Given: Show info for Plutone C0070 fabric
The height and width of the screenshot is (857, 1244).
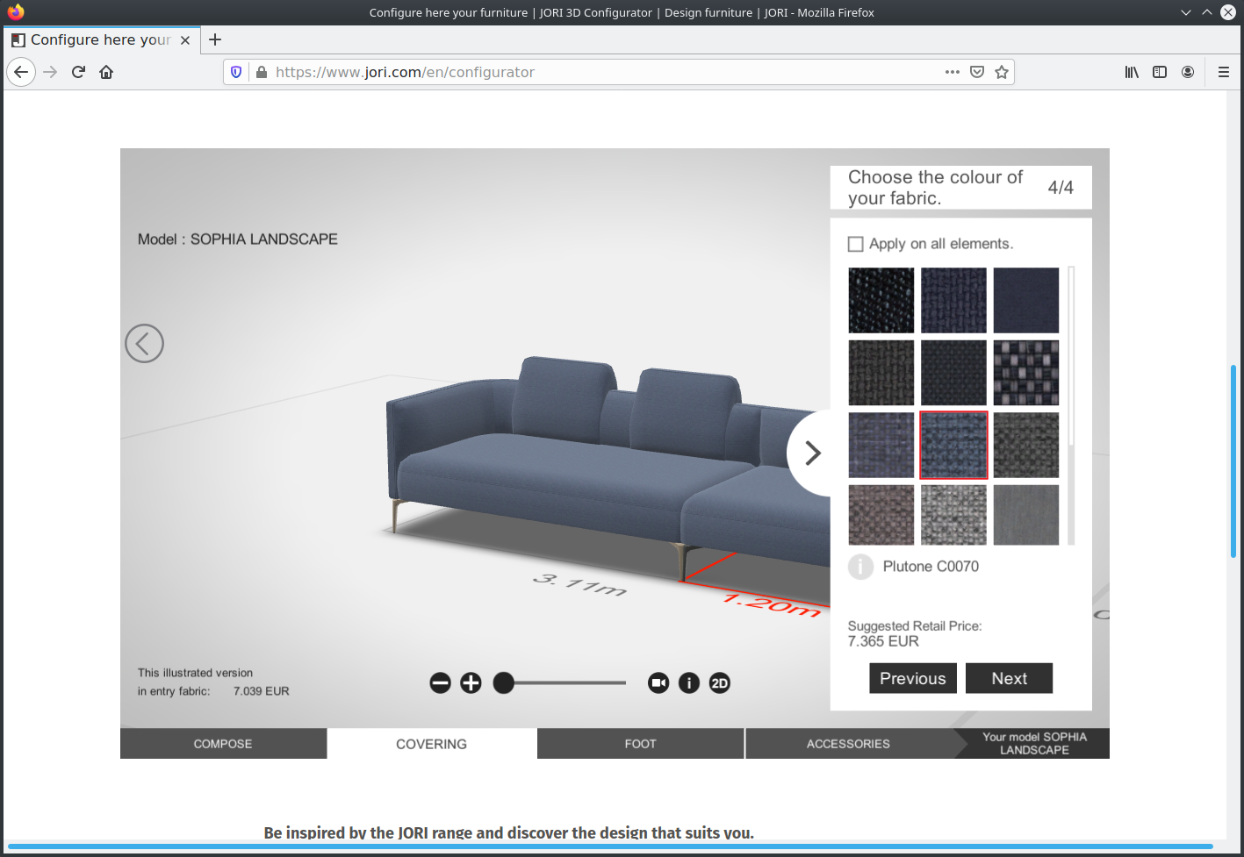Looking at the screenshot, I should point(860,567).
